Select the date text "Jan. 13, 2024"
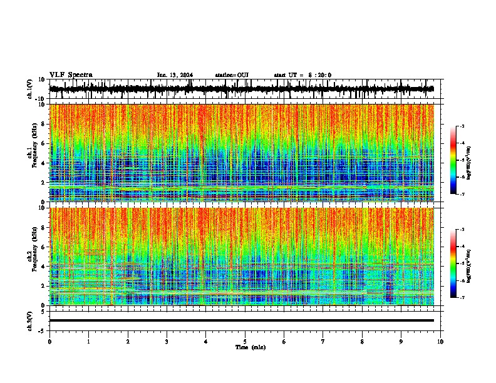 [175, 75]
